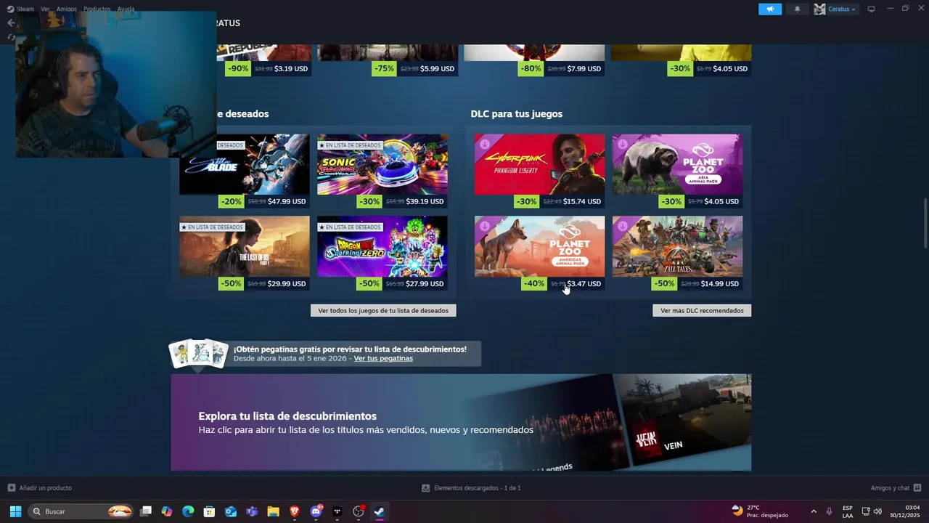Open Task View on the taskbar

(146, 511)
